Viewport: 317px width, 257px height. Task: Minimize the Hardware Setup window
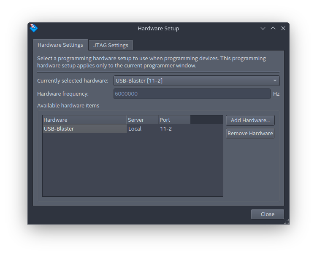coord(263,28)
